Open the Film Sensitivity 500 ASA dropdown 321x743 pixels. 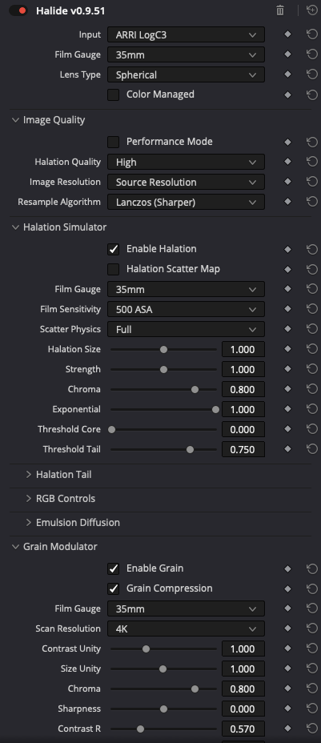point(186,309)
